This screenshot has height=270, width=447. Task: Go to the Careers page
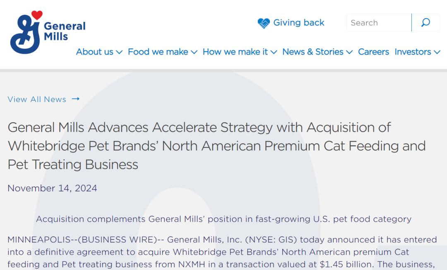[x=373, y=52]
